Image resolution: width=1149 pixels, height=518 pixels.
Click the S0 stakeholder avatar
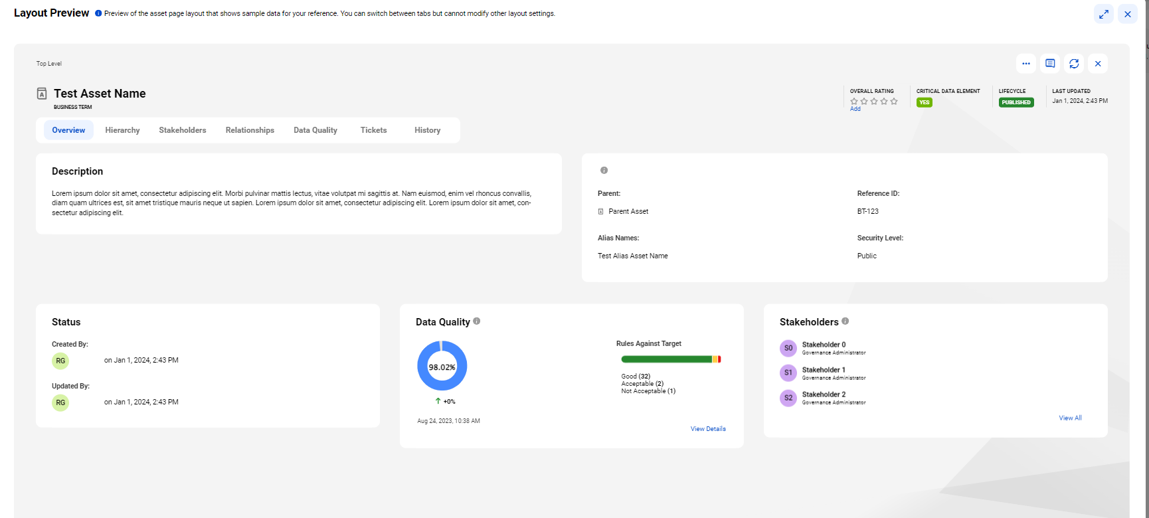pyautogui.click(x=788, y=348)
